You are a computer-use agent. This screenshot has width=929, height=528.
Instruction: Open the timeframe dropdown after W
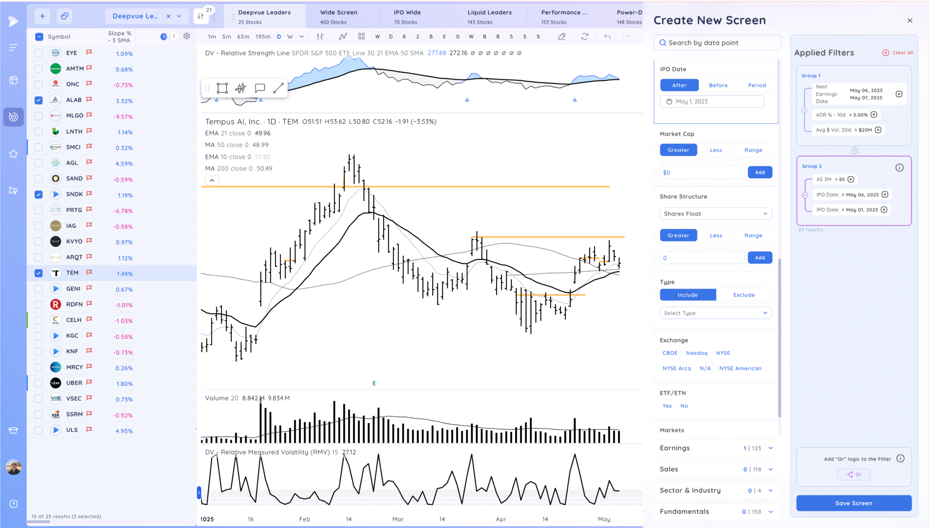302,36
